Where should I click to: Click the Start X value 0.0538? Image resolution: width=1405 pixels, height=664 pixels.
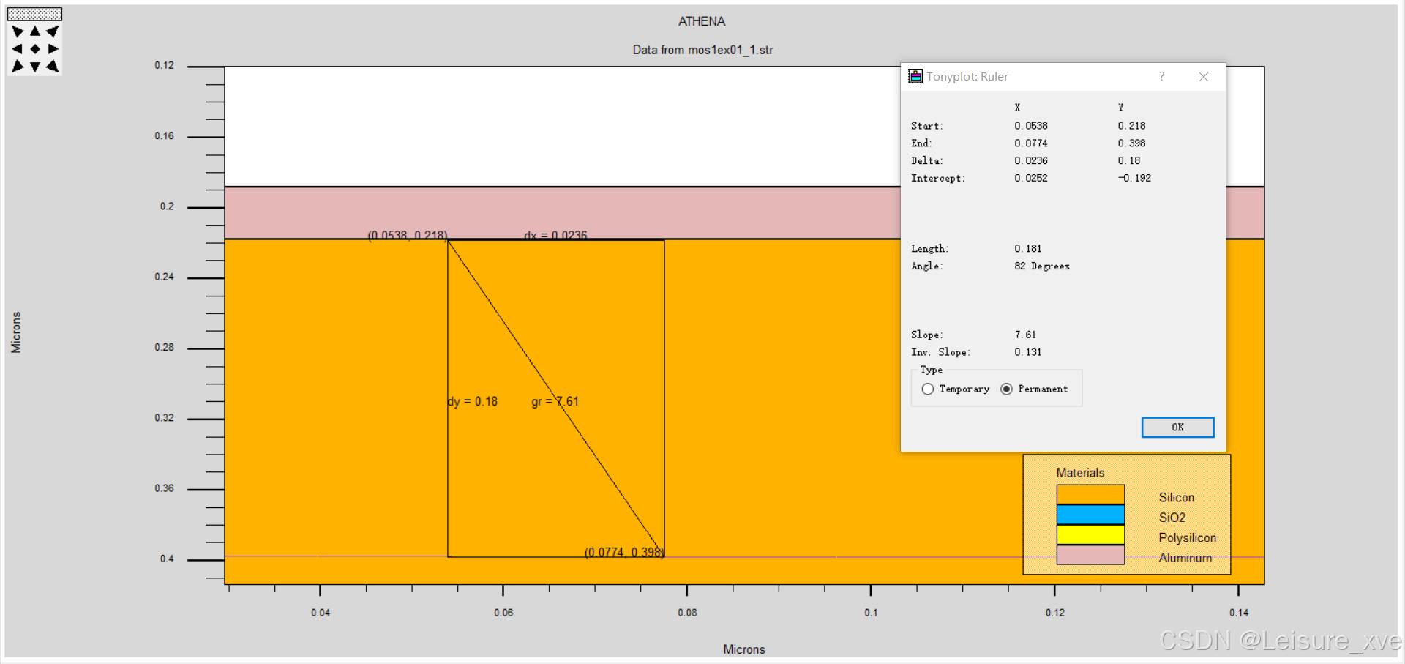pos(1031,126)
